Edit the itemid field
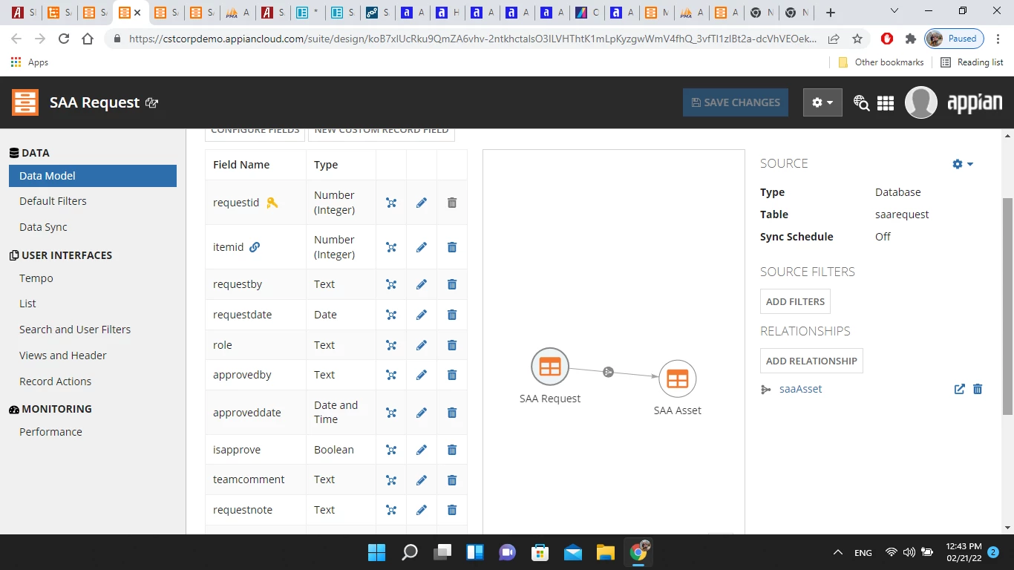The image size is (1014, 570). (422, 247)
